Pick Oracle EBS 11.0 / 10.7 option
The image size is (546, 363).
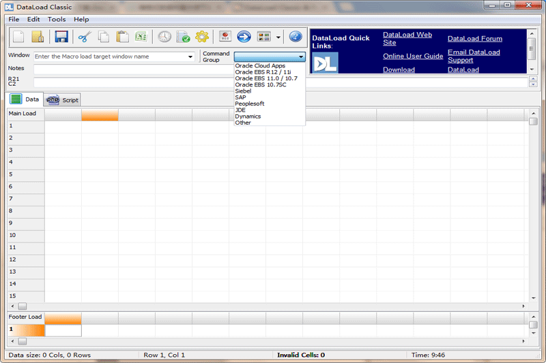coord(266,78)
